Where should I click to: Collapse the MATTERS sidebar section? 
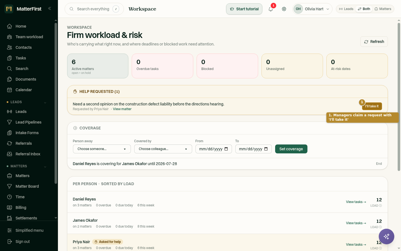pos(45,166)
